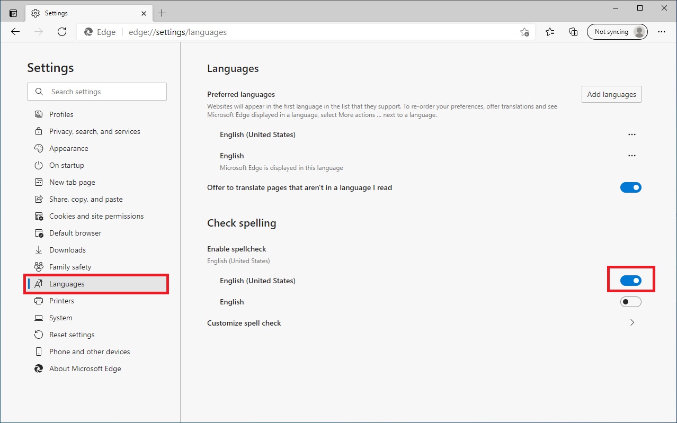The image size is (677, 423).
Task: Disable offer to translate pages toggle
Action: [630, 187]
